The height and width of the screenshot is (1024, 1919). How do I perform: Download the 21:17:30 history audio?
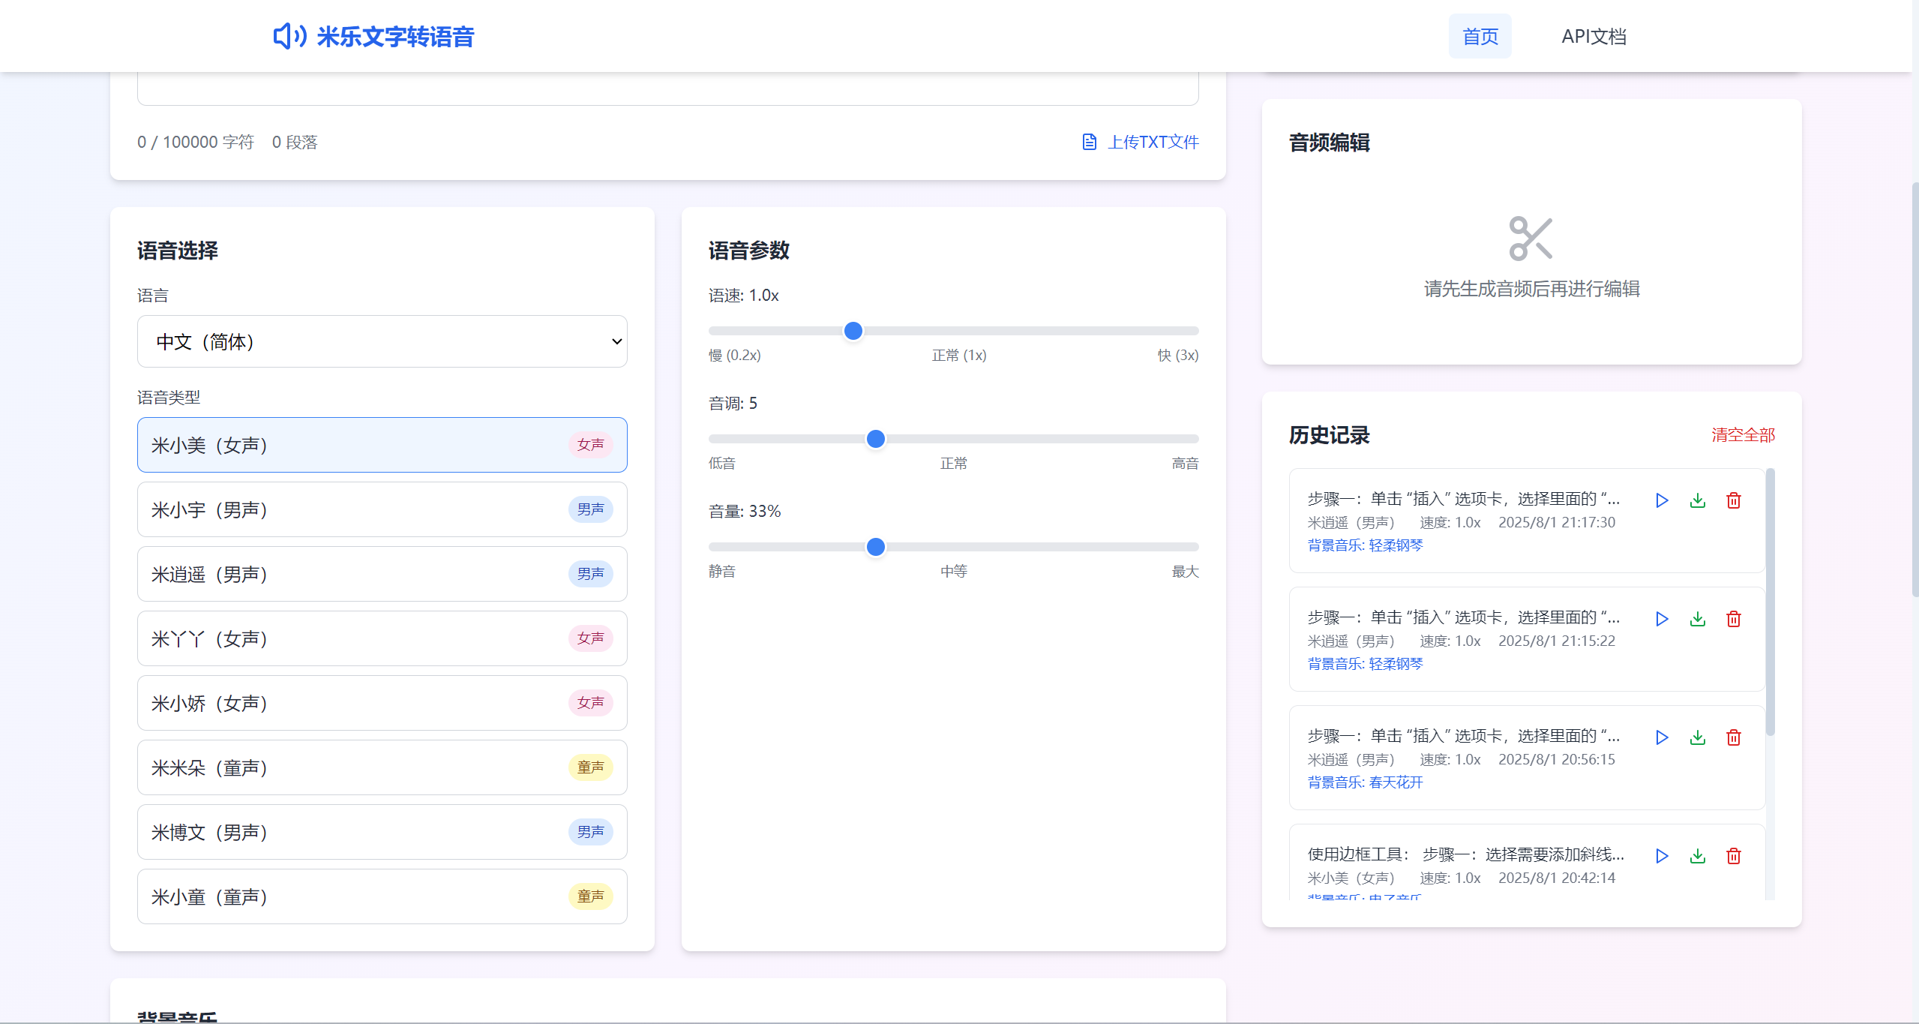coord(1698,500)
